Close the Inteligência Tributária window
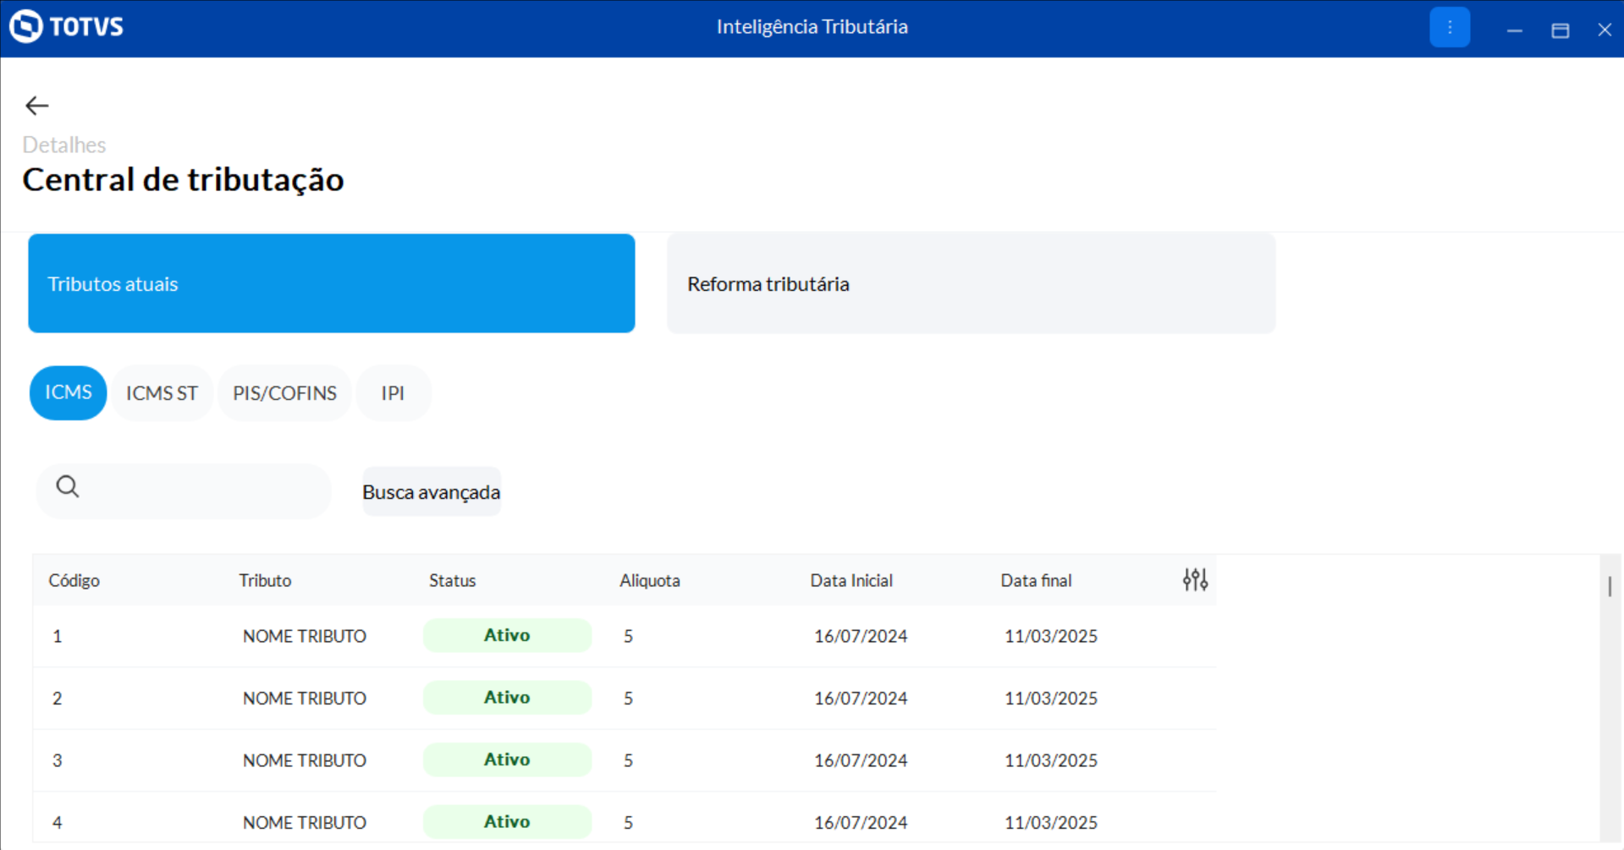This screenshot has height=850, width=1624. pos(1604,30)
